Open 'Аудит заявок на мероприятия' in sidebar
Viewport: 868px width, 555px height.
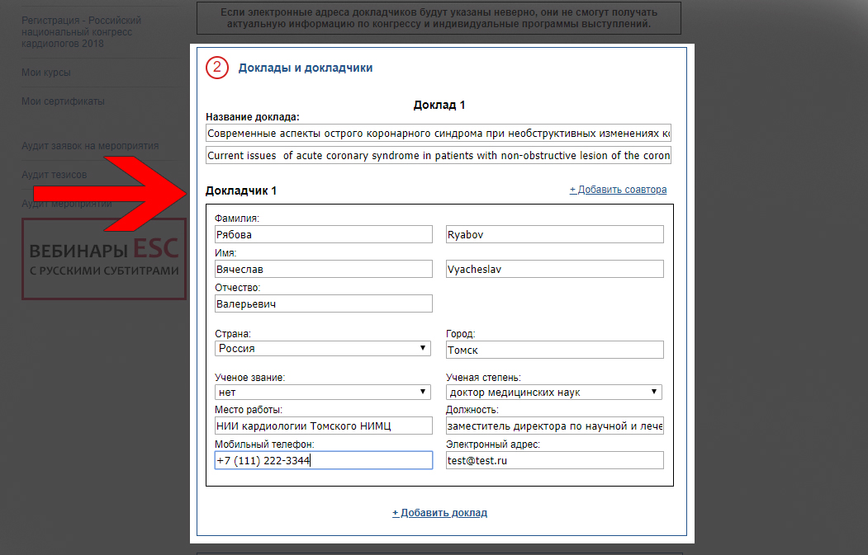(x=90, y=146)
